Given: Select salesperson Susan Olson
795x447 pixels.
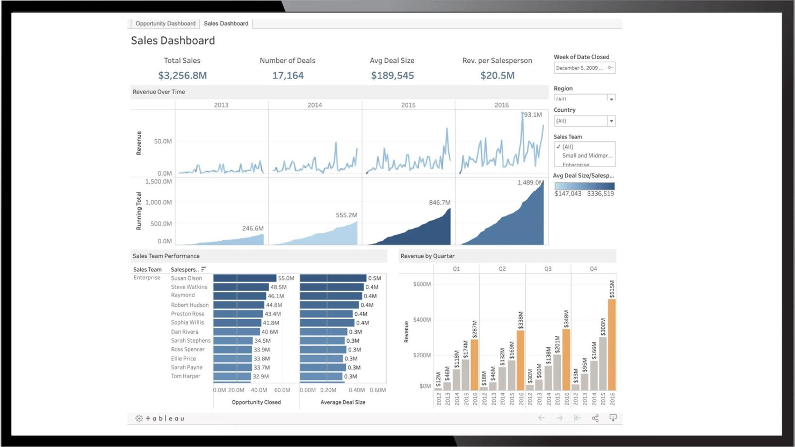Looking at the screenshot, I should (x=186, y=278).
